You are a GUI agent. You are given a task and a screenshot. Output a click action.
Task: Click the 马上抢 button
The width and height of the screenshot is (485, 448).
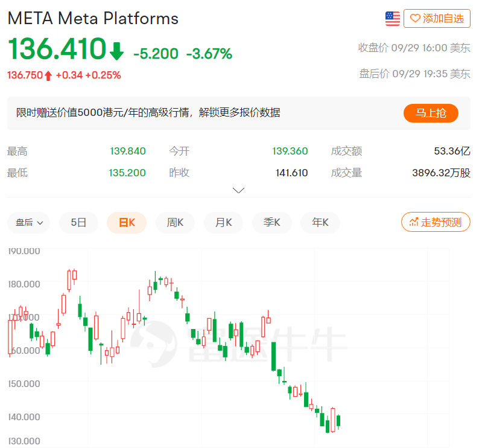431,113
